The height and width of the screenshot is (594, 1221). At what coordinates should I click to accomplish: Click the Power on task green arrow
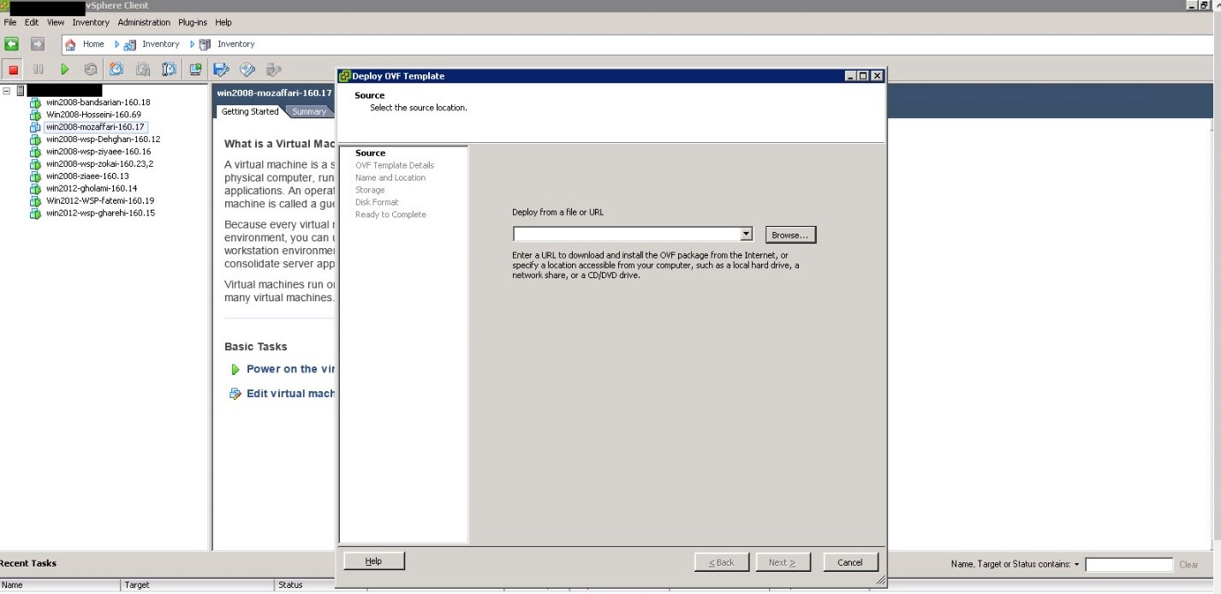coord(235,370)
